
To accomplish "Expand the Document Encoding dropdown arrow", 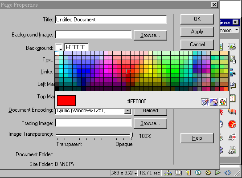I will tap(128, 111).
